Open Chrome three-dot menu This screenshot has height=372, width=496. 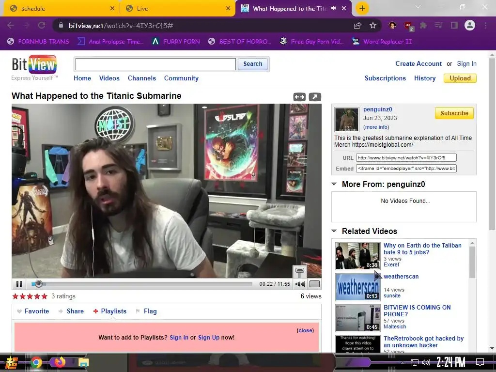coord(485,25)
